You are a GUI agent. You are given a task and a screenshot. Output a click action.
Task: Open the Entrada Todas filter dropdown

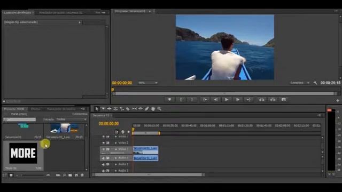(x=71, y=119)
